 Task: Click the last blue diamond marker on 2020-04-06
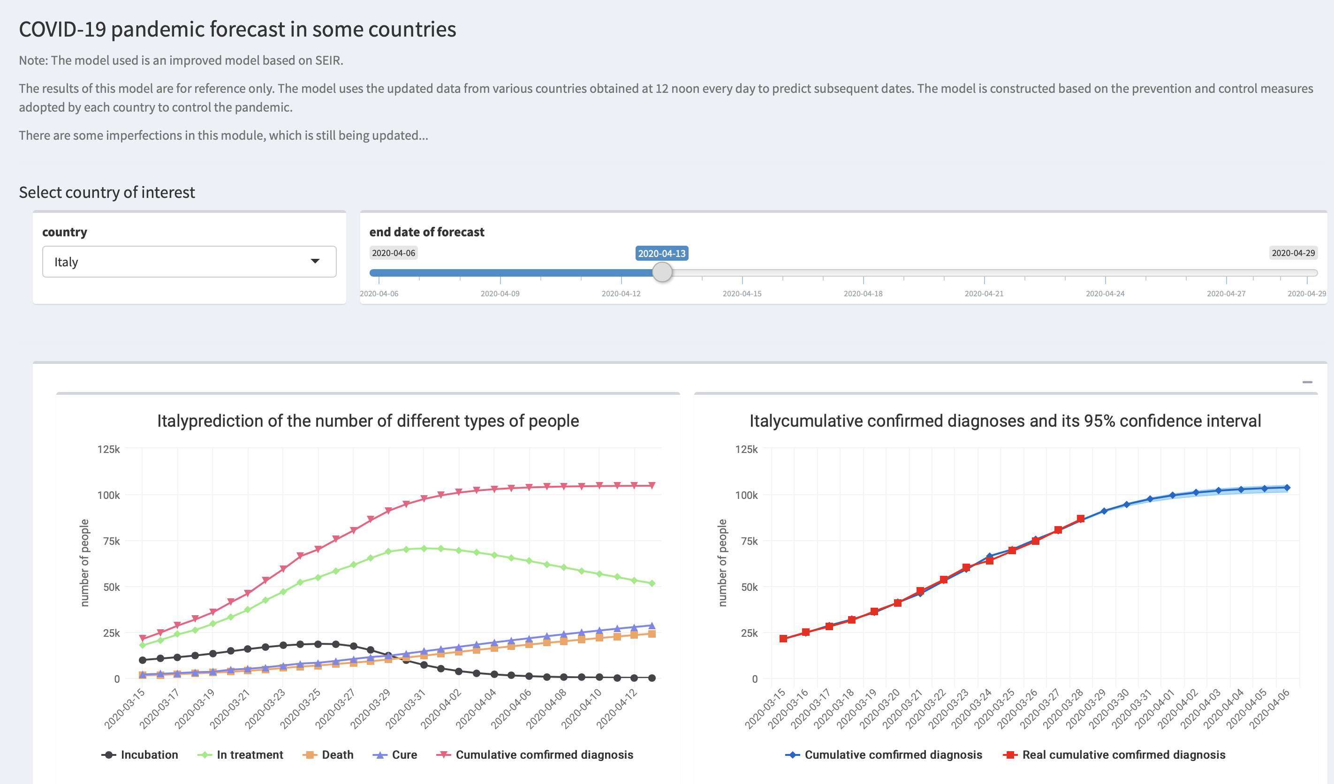click(x=1287, y=488)
